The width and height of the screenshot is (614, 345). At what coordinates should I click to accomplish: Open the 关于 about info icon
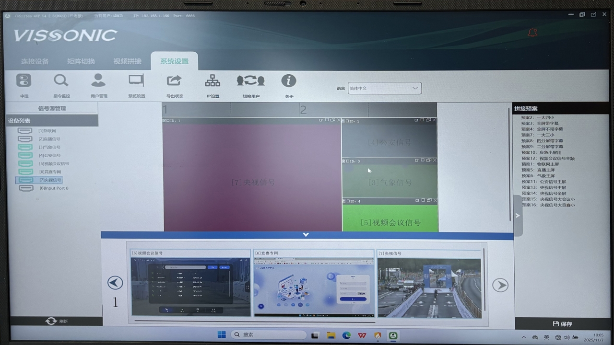coord(288,80)
